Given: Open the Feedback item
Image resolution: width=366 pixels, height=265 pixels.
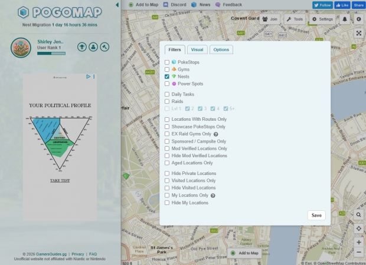Looking at the screenshot, I should coord(228,5).
